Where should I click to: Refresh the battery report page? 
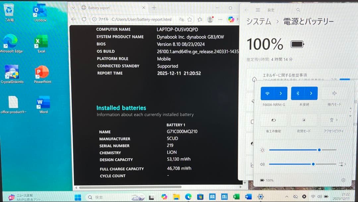(84, 19)
